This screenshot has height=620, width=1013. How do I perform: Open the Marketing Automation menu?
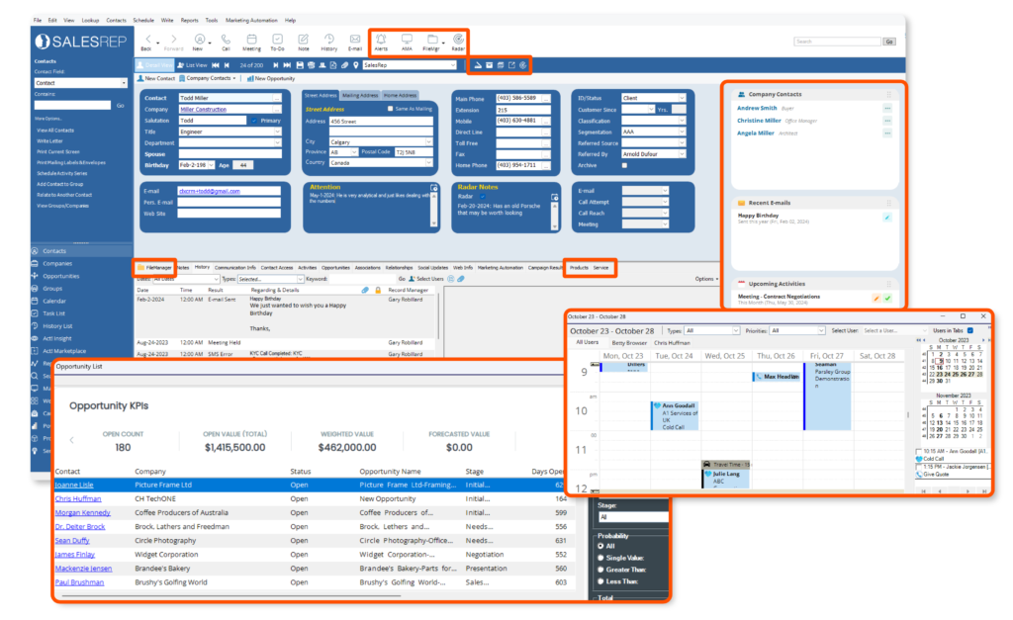[x=251, y=21]
